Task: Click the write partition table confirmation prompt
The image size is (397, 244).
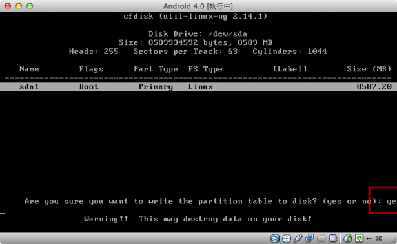Action: pos(203,202)
